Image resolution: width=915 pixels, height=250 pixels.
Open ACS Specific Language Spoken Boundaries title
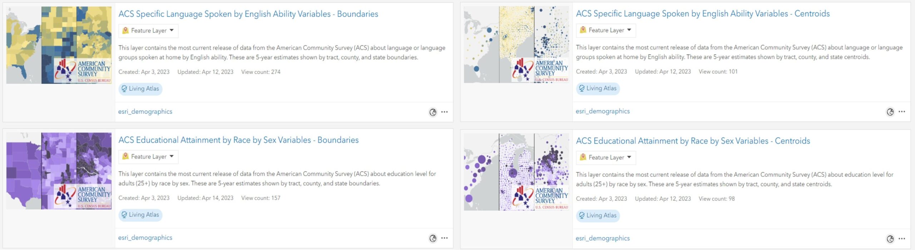(x=248, y=14)
